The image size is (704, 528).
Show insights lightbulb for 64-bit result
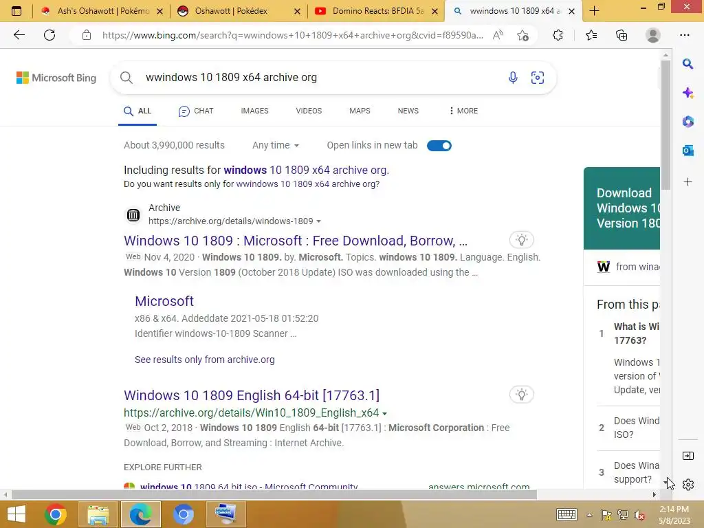click(521, 395)
